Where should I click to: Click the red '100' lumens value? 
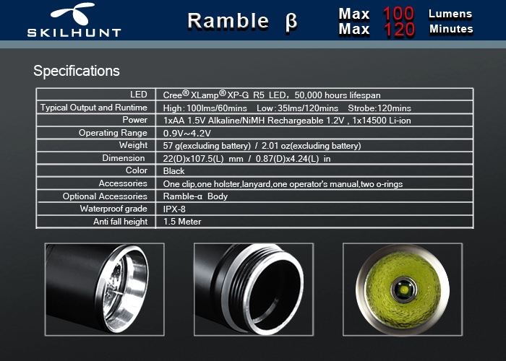pos(398,14)
